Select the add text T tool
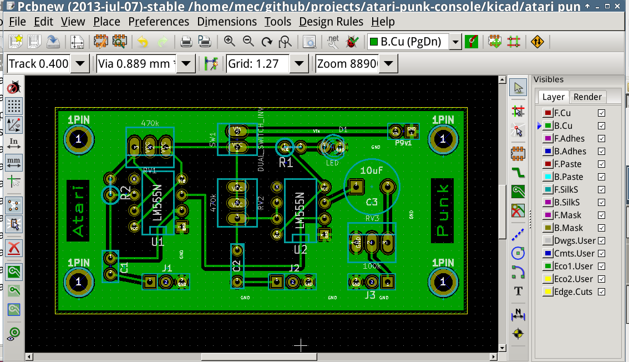Screen dimensions: 629x362 (518, 291)
